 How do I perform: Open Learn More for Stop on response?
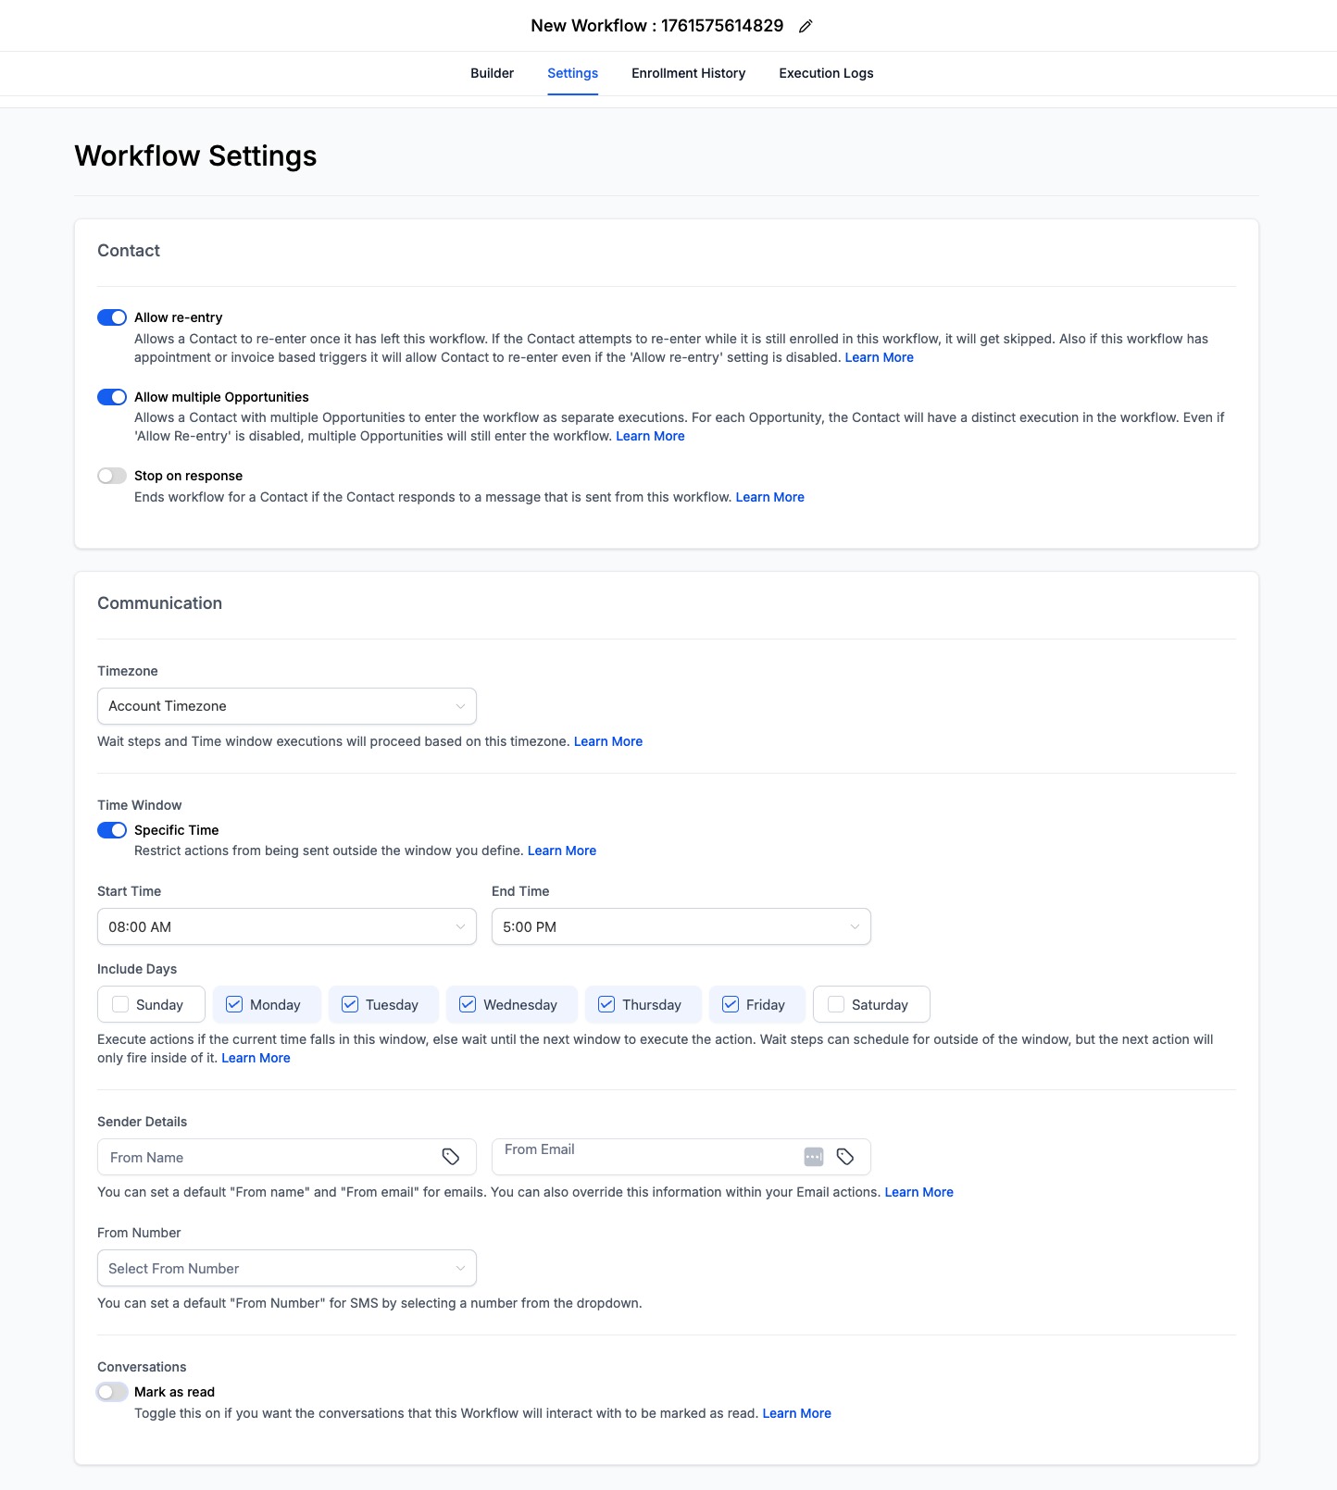coord(769,497)
